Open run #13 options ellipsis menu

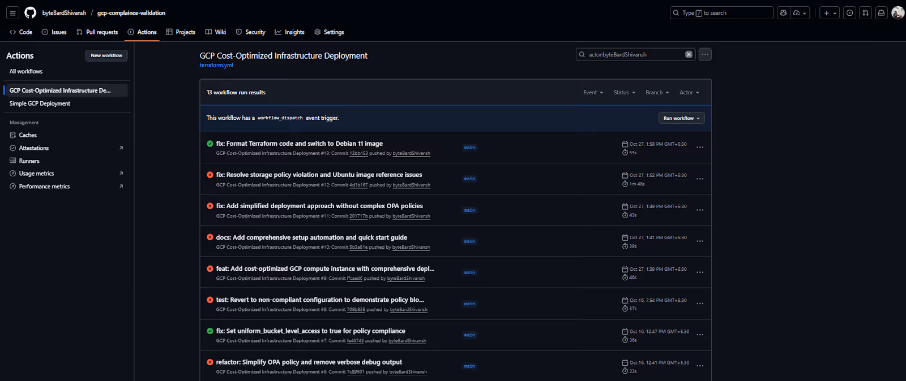pyautogui.click(x=700, y=148)
